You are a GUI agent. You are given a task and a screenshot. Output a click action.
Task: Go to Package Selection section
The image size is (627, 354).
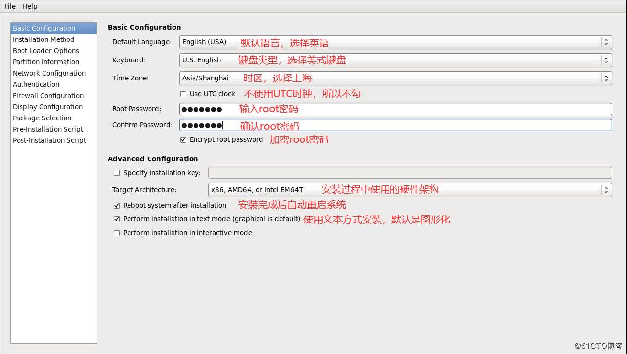pos(54,118)
